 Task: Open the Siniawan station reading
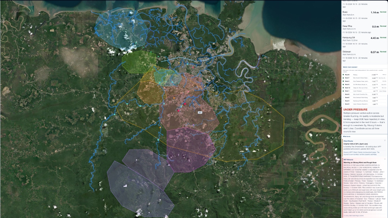(365, 56)
